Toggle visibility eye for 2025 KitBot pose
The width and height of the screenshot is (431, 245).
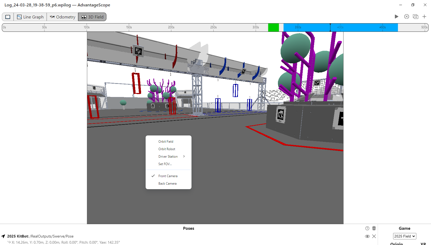tap(367, 236)
